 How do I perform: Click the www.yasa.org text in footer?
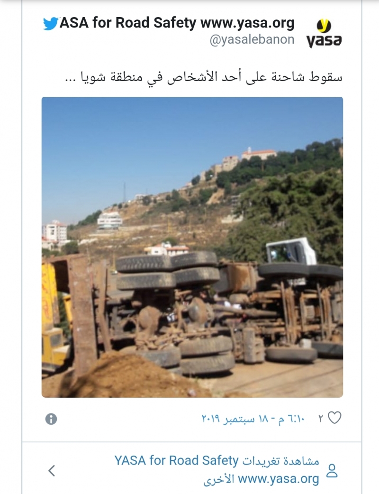[x=278, y=479]
